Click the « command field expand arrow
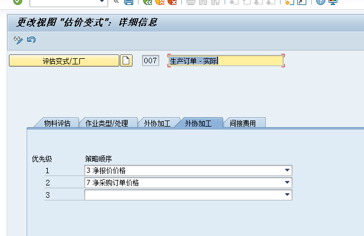 116,2
